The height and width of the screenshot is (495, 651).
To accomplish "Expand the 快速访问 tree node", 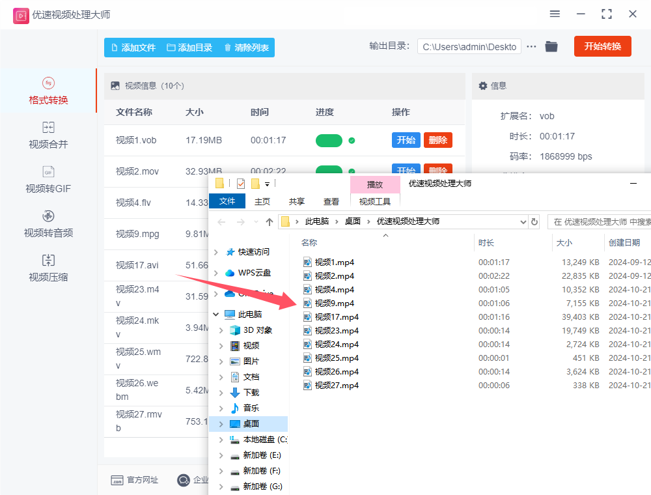I will (x=216, y=252).
